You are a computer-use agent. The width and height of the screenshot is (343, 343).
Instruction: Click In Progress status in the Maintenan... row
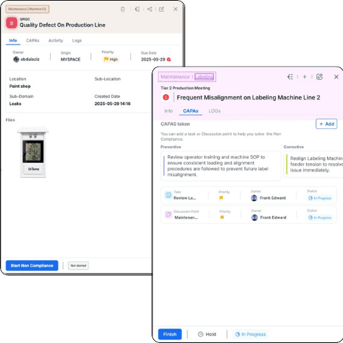[x=320, y=217]
